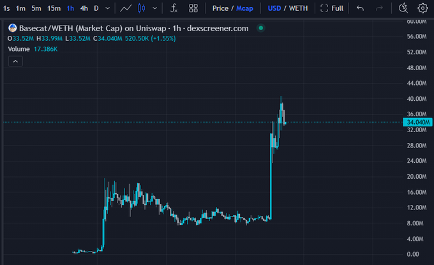This screenshot has height=265, width=434.
Task: Click the current price tag 34.040M
Action: click(417, 122)
